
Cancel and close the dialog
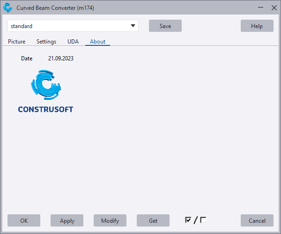point(257,220)
